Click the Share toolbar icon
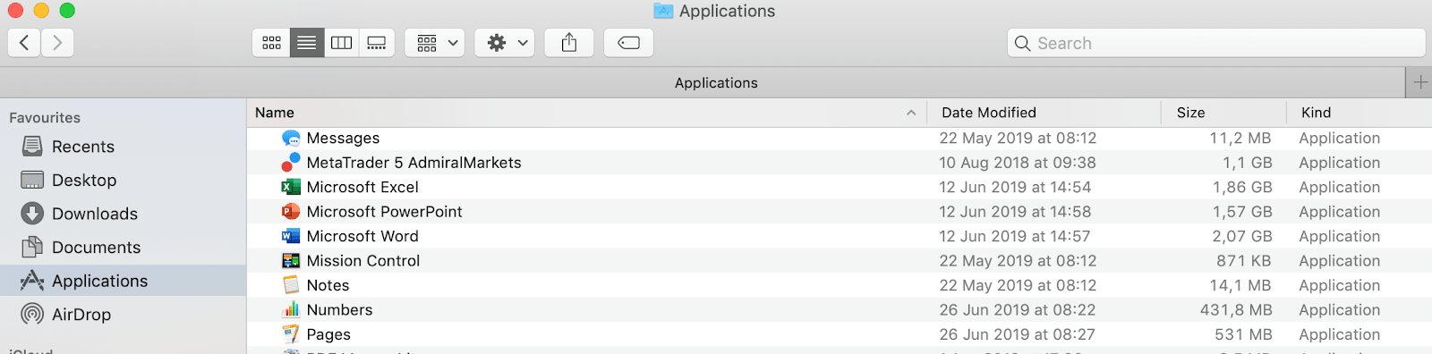1432x354 pixels. (x=569, y=43)
